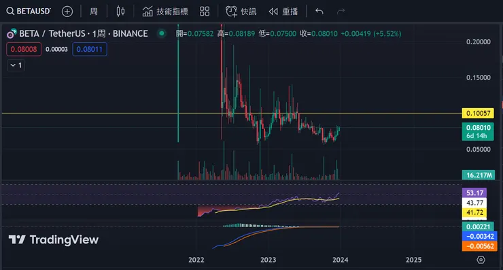Click the volume label 16.217M
503x270 pixels.
(x=479, y=175)
